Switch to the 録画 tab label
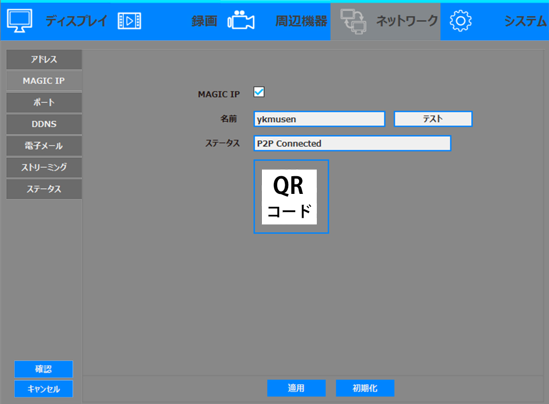Image resolution: width=549 pixels, height=404 pixels. coord(204,21)
